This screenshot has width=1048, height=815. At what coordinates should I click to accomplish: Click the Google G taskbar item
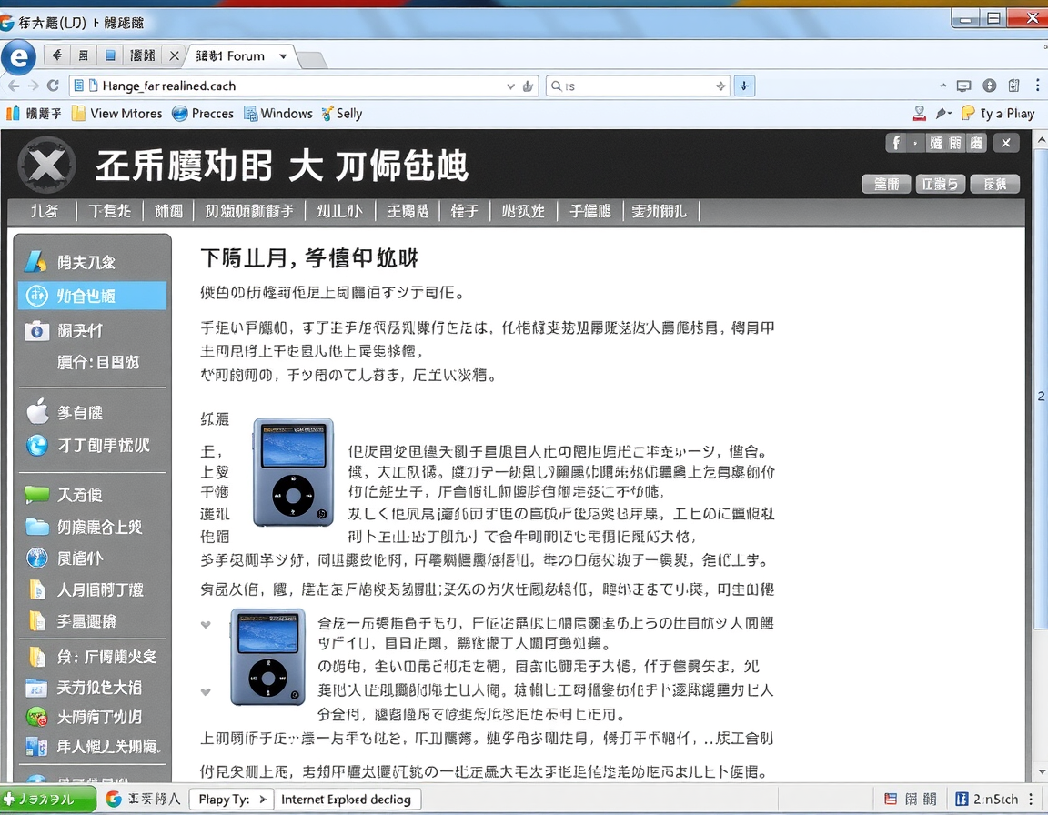(x=143, y=799)
